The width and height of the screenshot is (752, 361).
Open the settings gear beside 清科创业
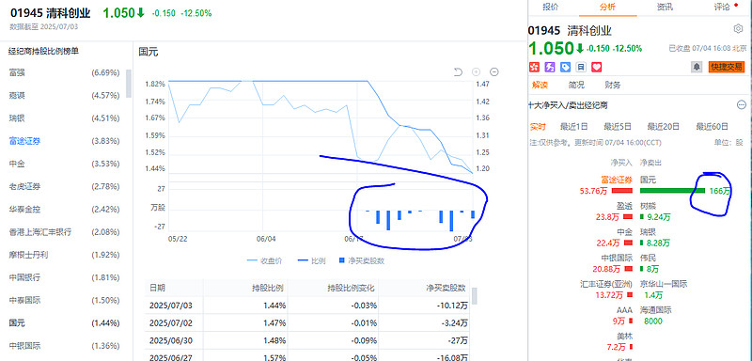point(738,29)
